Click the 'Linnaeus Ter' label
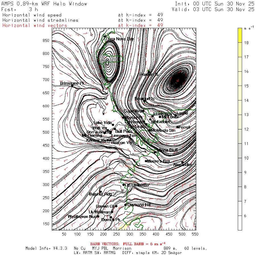 pos(124,135)
